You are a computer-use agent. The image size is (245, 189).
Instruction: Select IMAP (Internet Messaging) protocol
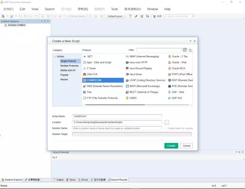pos(142,56)
